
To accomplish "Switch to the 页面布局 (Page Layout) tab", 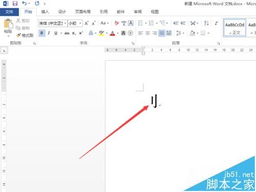I will click(83, 12).
